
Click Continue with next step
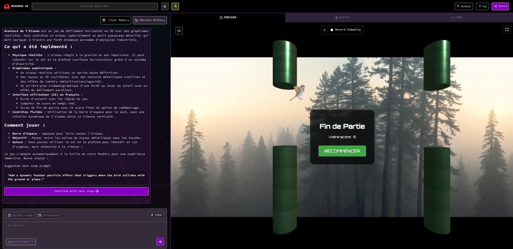tap(76, 191)
